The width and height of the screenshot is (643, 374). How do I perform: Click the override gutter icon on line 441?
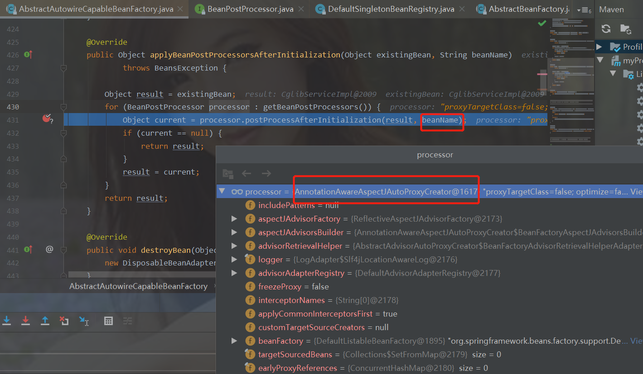[28, 250]
